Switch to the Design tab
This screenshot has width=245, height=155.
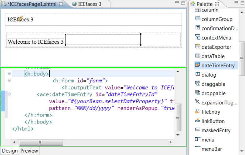click(x=10, y=151)
